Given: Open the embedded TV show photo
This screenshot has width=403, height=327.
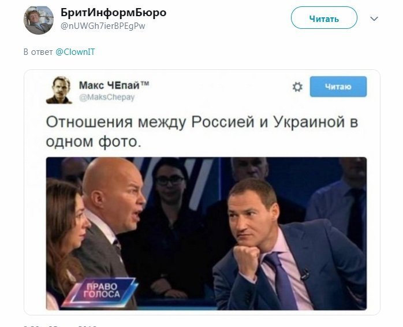Looking at the screenshot, I should [206, 233].
